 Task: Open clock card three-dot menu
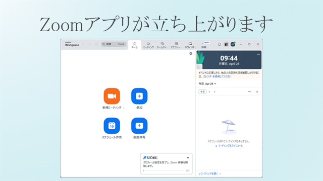(x=258, y=54)
